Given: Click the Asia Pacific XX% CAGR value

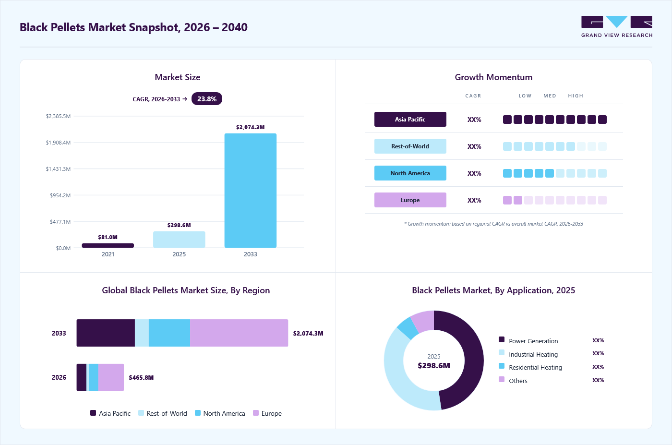Looking at the screenshot, I should coord(474,120).
